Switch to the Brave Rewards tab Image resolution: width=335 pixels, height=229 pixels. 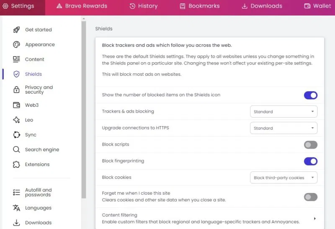[x=82, y=6]
